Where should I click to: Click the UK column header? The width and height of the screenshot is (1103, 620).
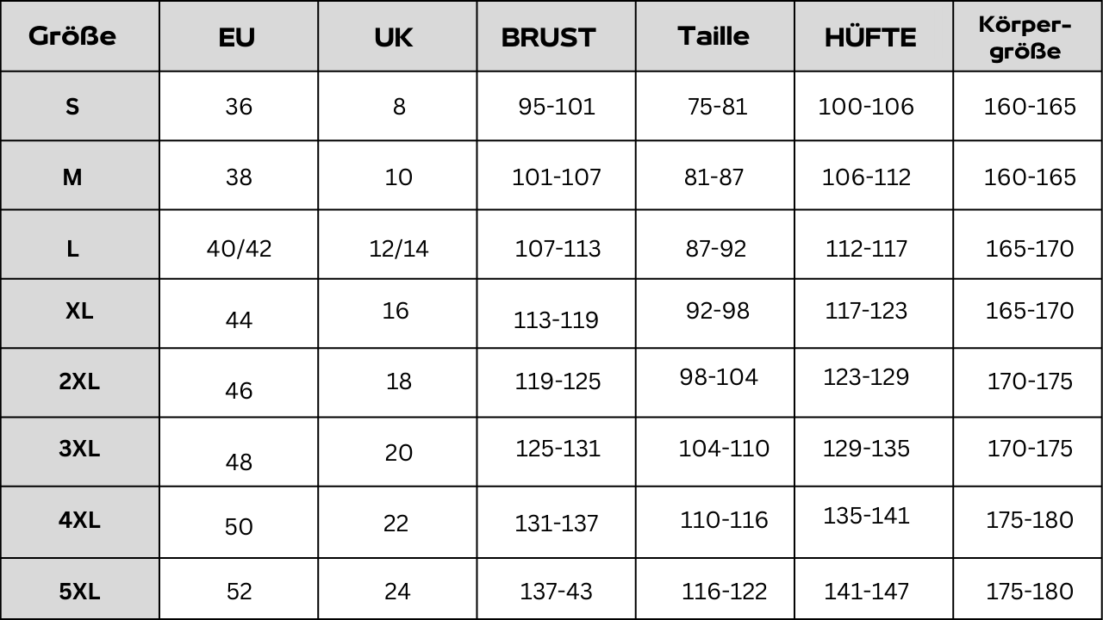394,38
